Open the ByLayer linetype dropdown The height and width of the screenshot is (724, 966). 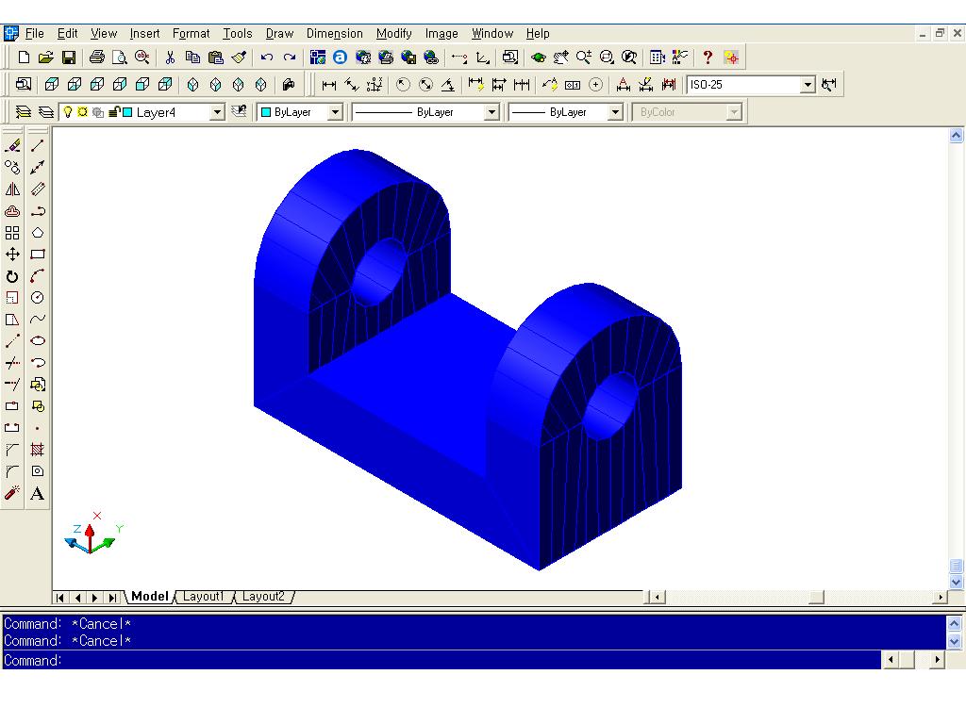pyautogui.click(x=491, y=112)
